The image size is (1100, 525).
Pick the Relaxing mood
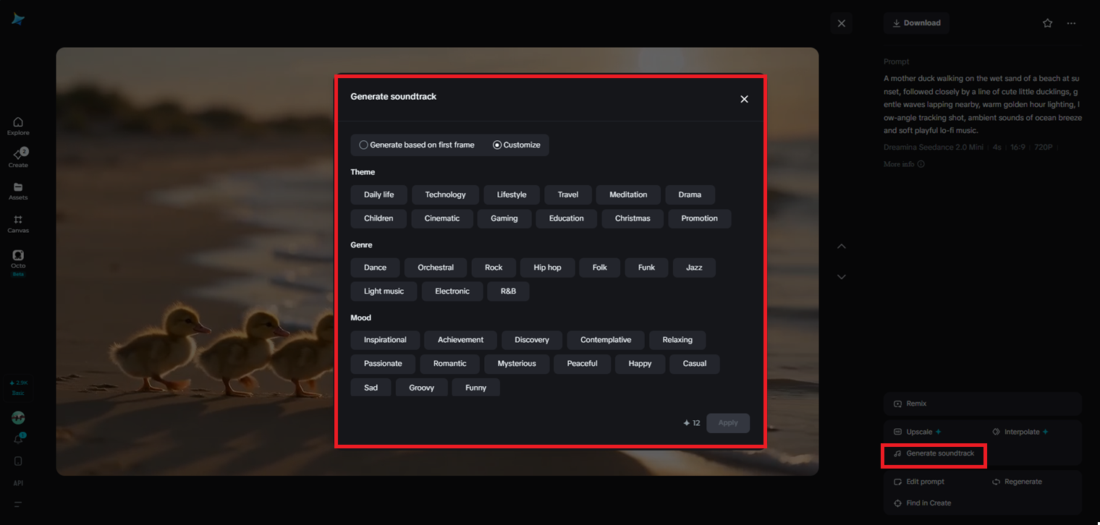click(677, 340)
